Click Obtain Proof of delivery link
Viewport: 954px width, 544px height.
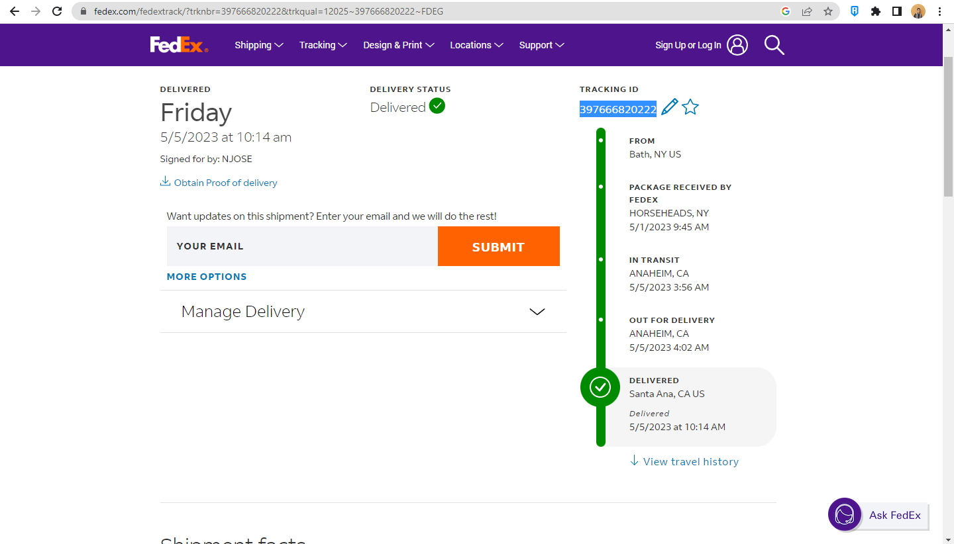pos(226,183)
